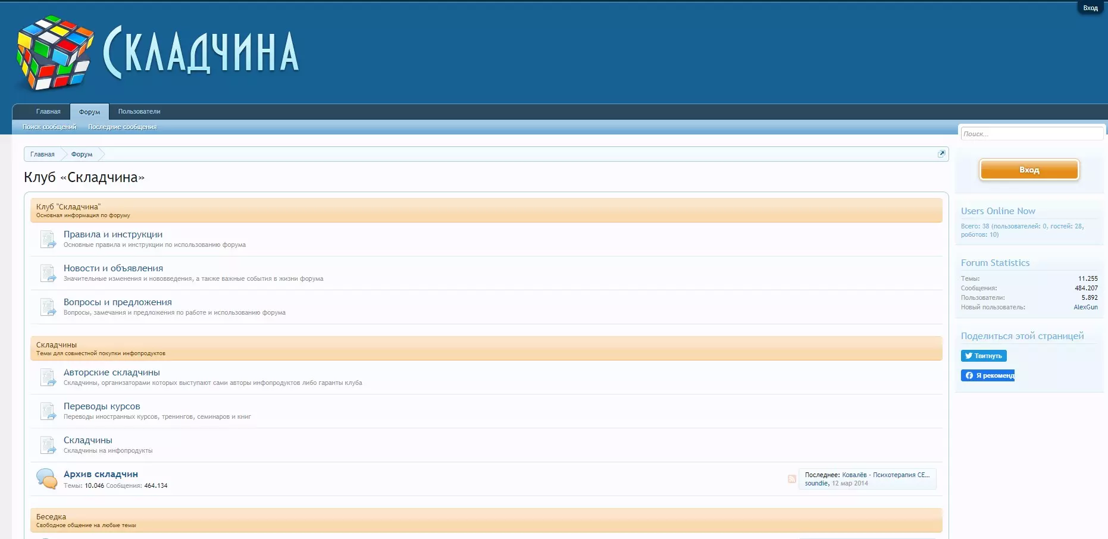The height and width of the screenshot is (539, 1108).
Task: Open Поиск сообщений link
Action: [x=49, y=127]
